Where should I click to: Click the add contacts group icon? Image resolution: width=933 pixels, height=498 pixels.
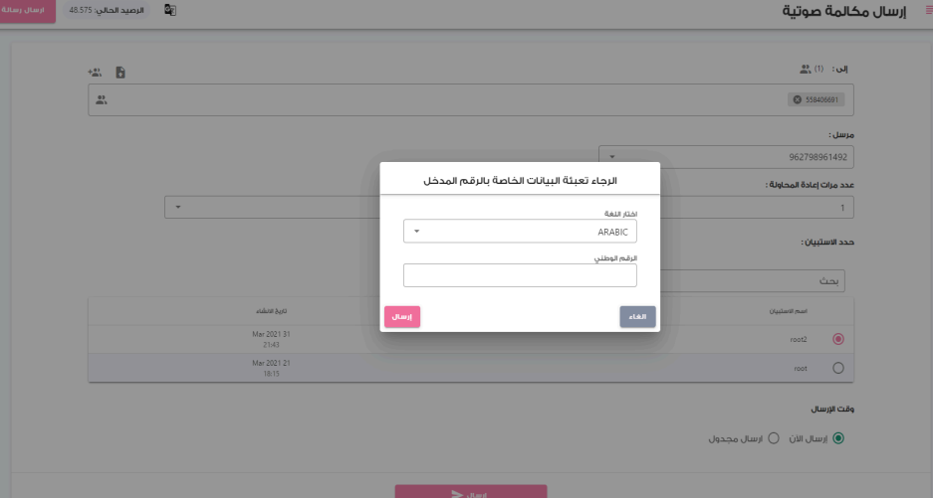[95, 72]
